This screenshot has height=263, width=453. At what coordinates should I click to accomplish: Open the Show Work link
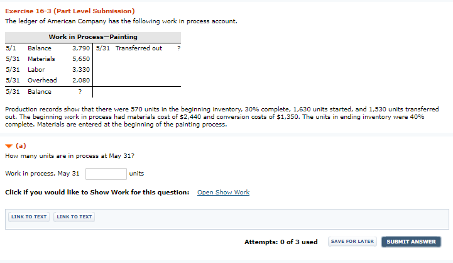coord(223,193)
